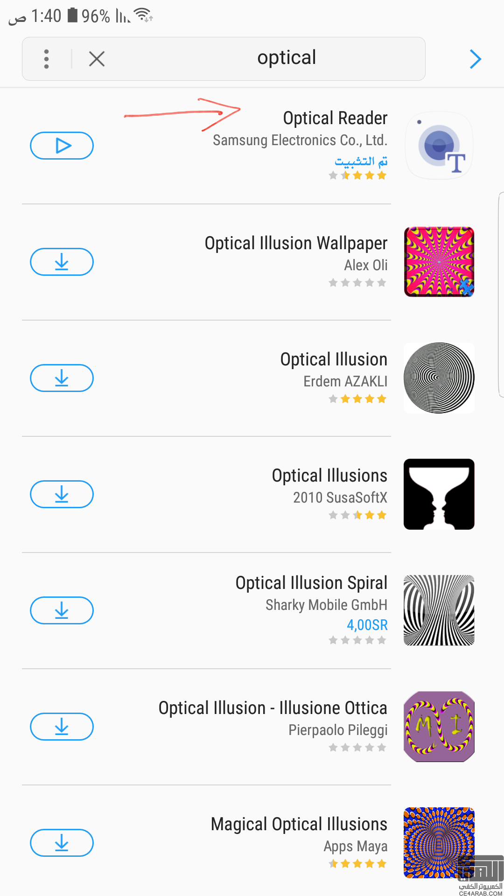Go back using the blue chevron arrow
504x896 pixels.
click(475, 59)
